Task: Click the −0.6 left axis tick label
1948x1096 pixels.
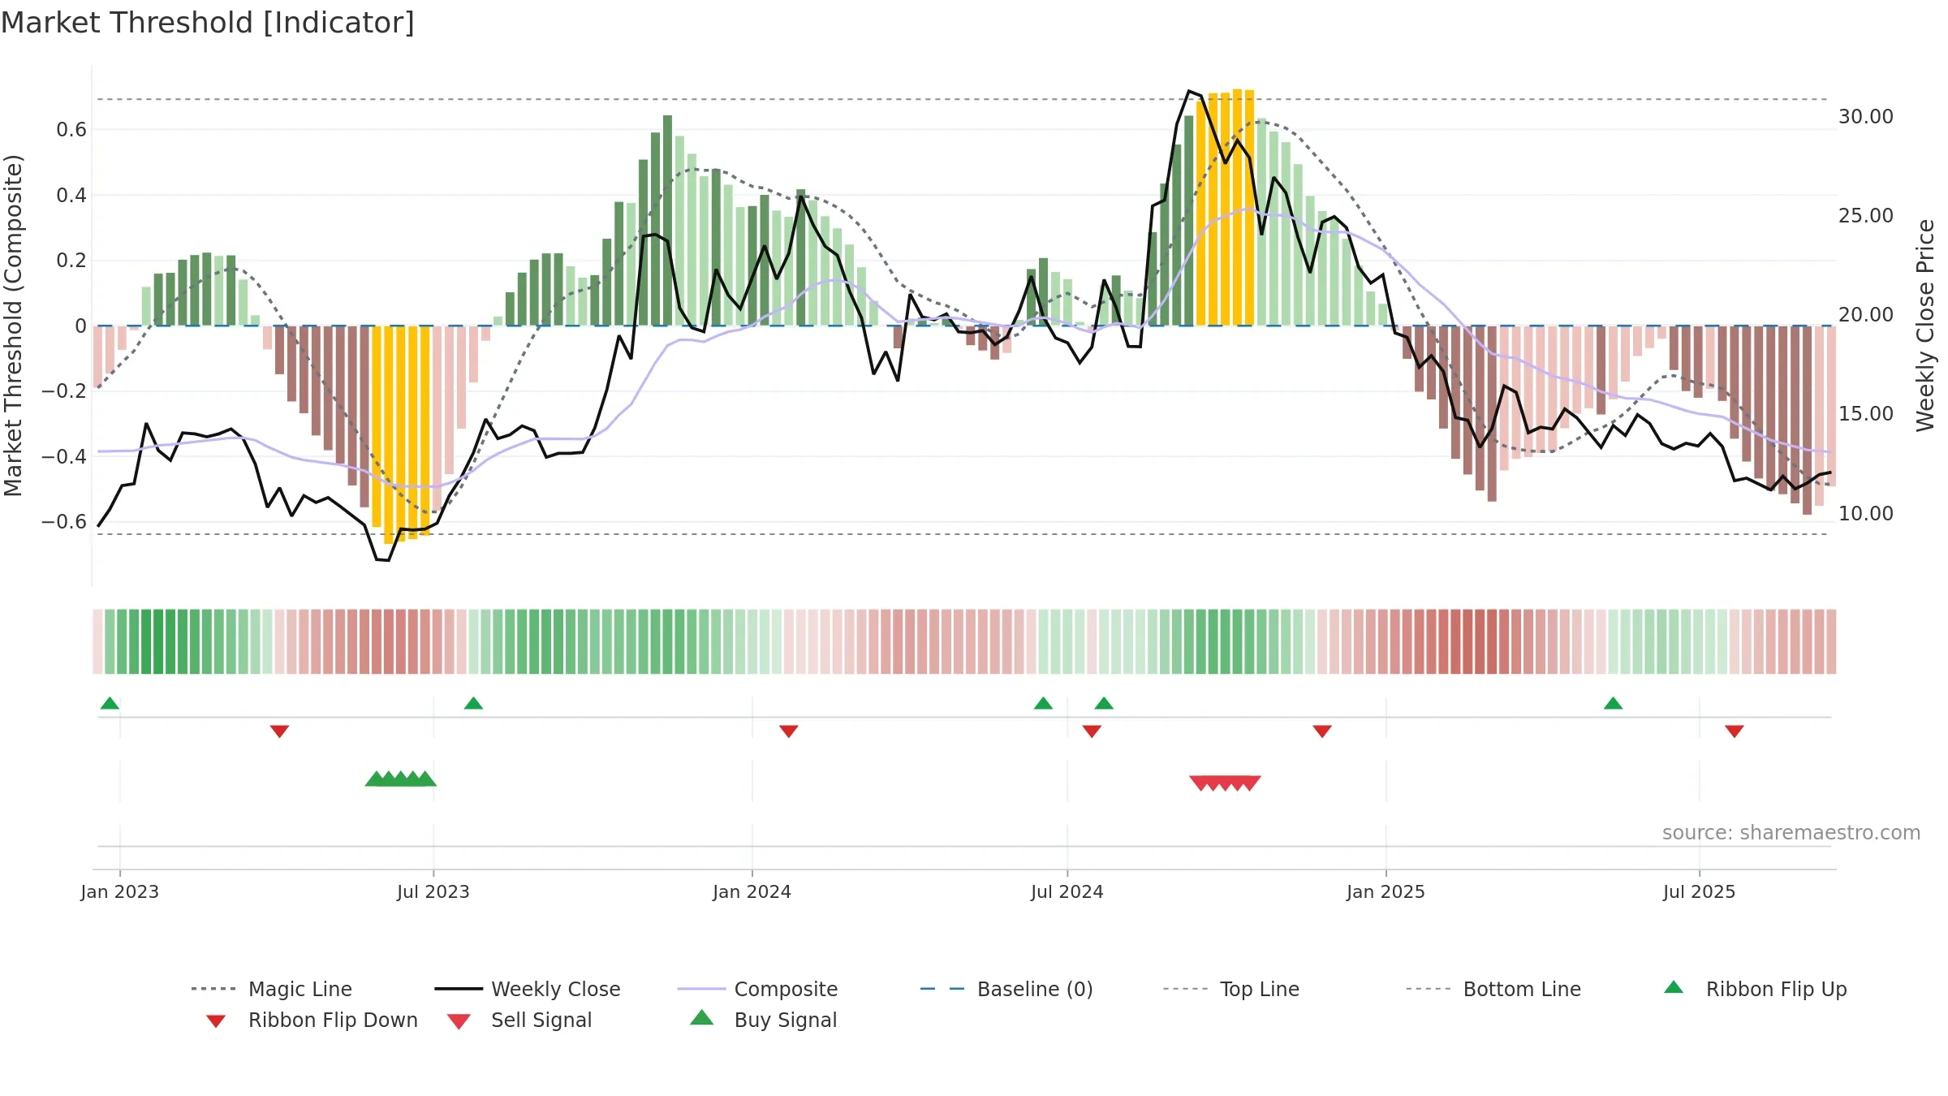Action: coord(65,521)
